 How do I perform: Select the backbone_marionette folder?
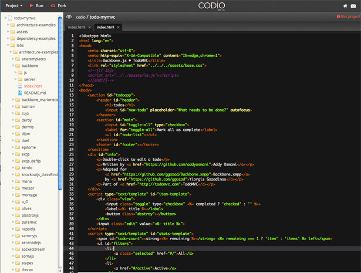pos(39,100)
